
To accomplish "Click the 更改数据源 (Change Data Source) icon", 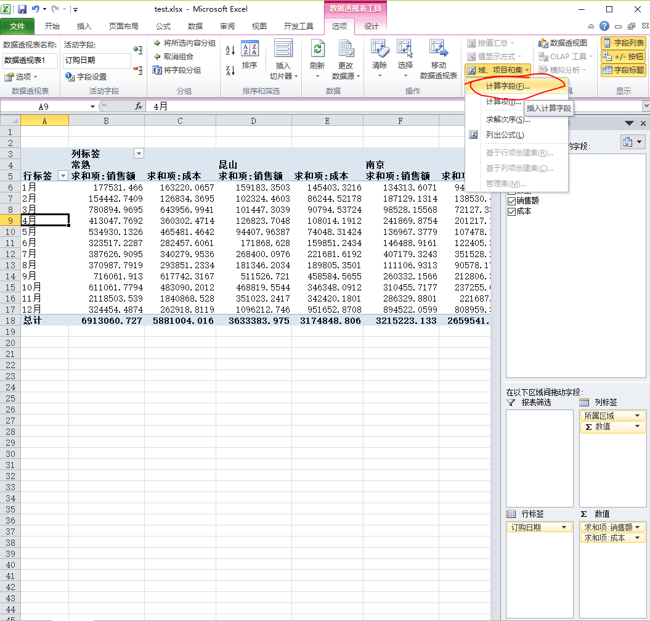I will tap(346, 49).
